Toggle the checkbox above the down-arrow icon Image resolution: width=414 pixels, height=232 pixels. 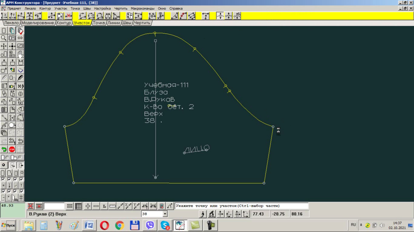click(x=9, y=179)
